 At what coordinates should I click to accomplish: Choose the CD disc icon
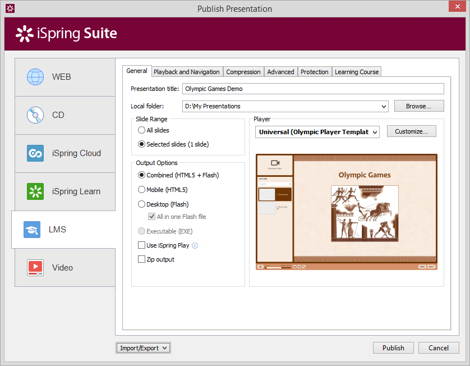tap(35, 115)
